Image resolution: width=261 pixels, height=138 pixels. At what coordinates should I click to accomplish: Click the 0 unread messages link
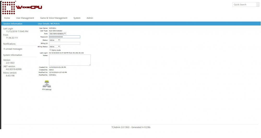13,49
